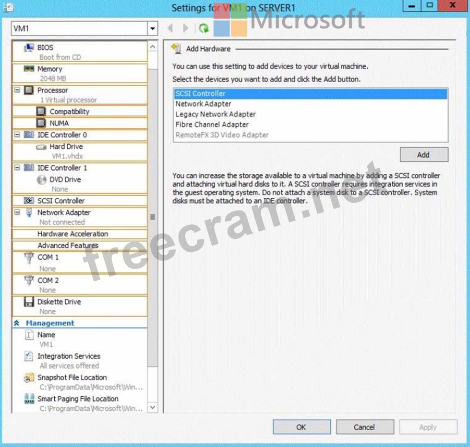Click the DVD Drive disc icon
The height and width of the screenshot is (447, 470).
coord(41,179)
